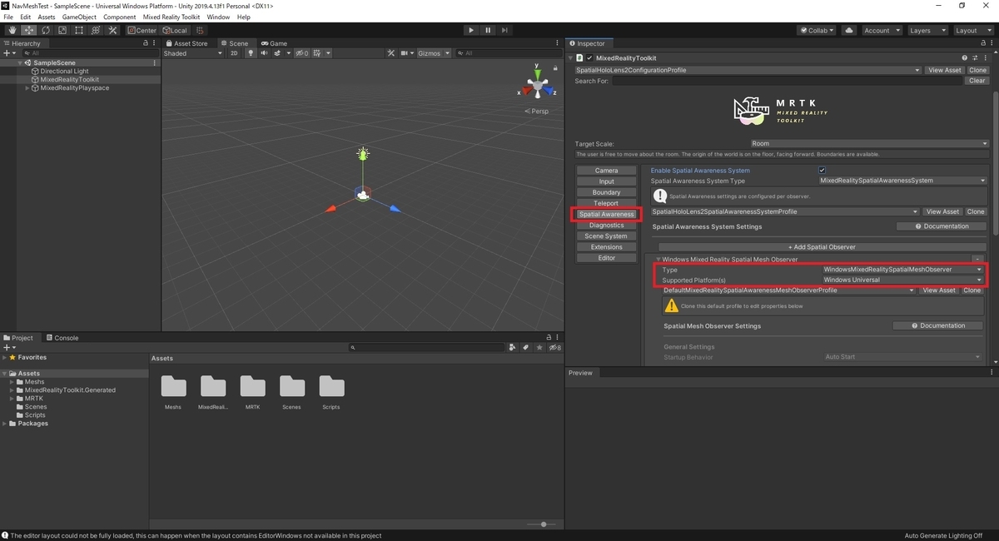The height and width of the screenshot is (541, 999).
Task: Click the Clear search button
Action: pos(977,81)
